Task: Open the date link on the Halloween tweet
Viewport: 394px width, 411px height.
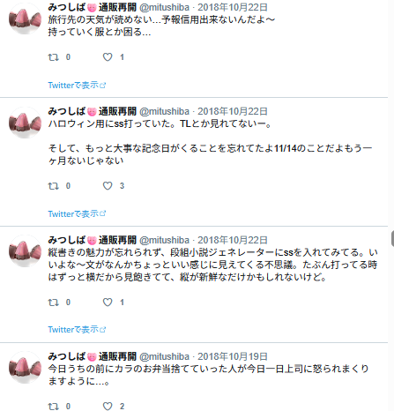Action: (x=233, y=111)
